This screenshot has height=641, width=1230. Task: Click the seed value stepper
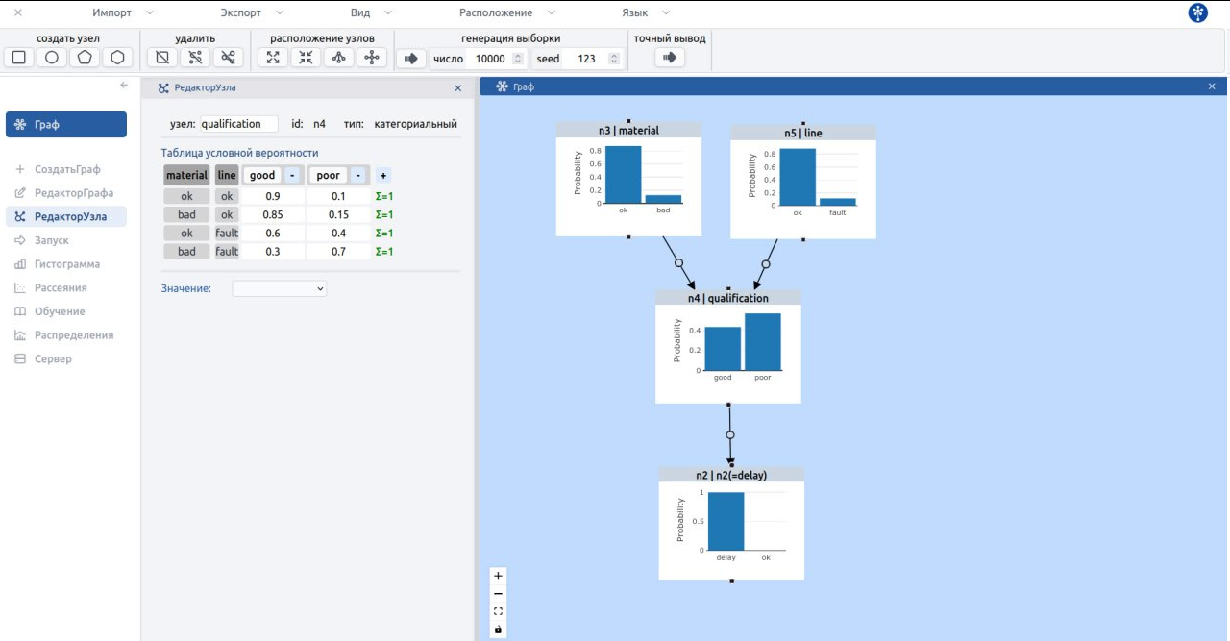click(614, 59)
